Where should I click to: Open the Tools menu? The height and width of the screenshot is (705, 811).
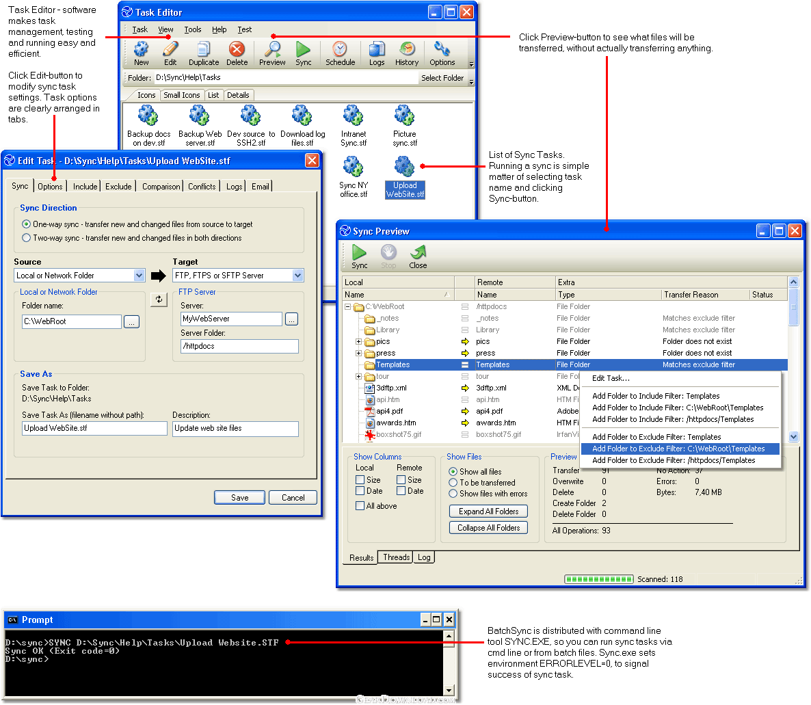coord(192,29)
